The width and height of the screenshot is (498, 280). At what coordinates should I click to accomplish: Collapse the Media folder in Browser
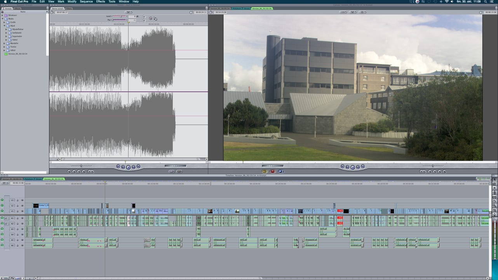point(2,19)
